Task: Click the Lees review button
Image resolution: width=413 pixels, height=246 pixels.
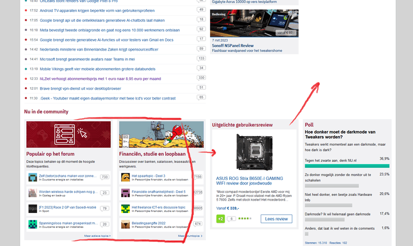Action: click(276, 219)
